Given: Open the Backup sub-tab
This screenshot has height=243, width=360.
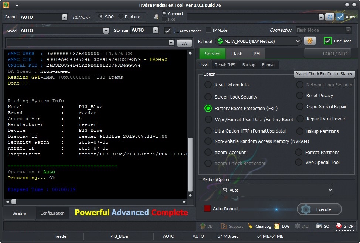Looking at the screenshot, I should click(x=249, y=65).
